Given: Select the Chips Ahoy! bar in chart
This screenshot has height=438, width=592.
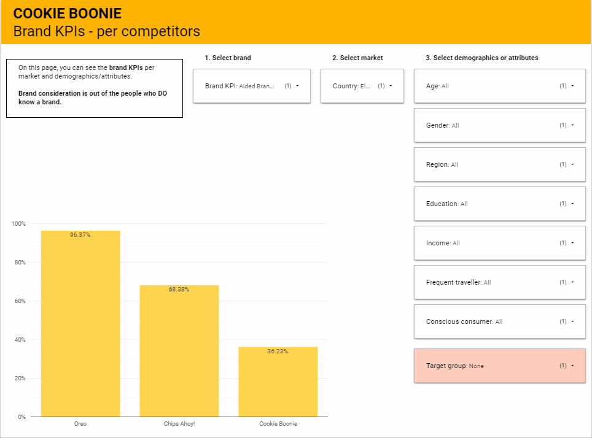Looking at the screenshot, I should point(179,351).
